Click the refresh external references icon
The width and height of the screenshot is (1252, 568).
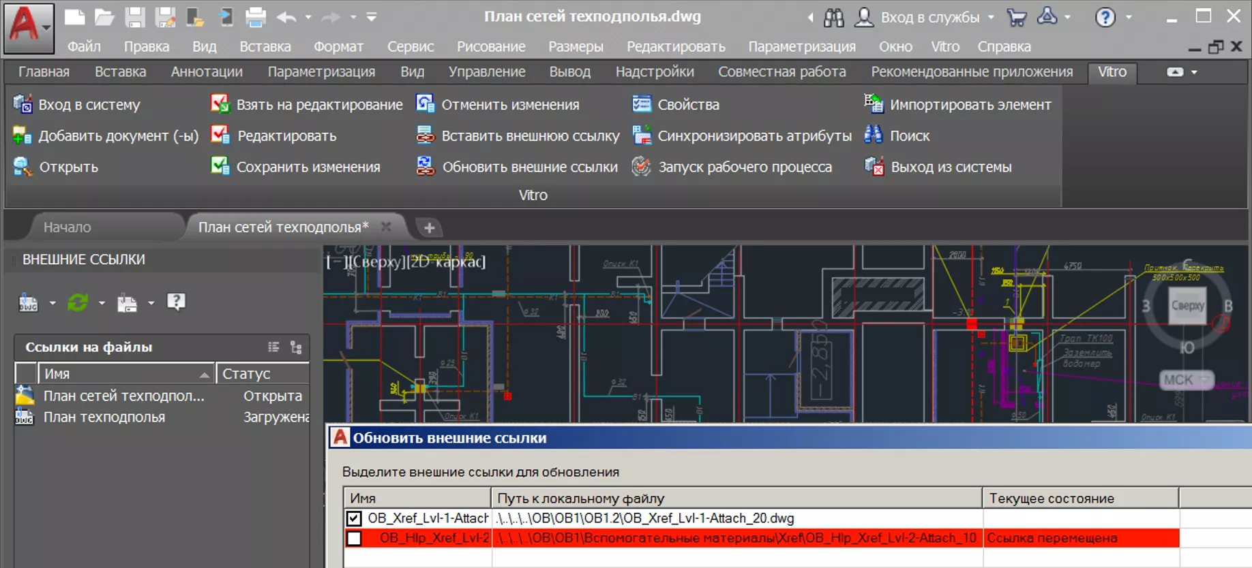point(78,302)
